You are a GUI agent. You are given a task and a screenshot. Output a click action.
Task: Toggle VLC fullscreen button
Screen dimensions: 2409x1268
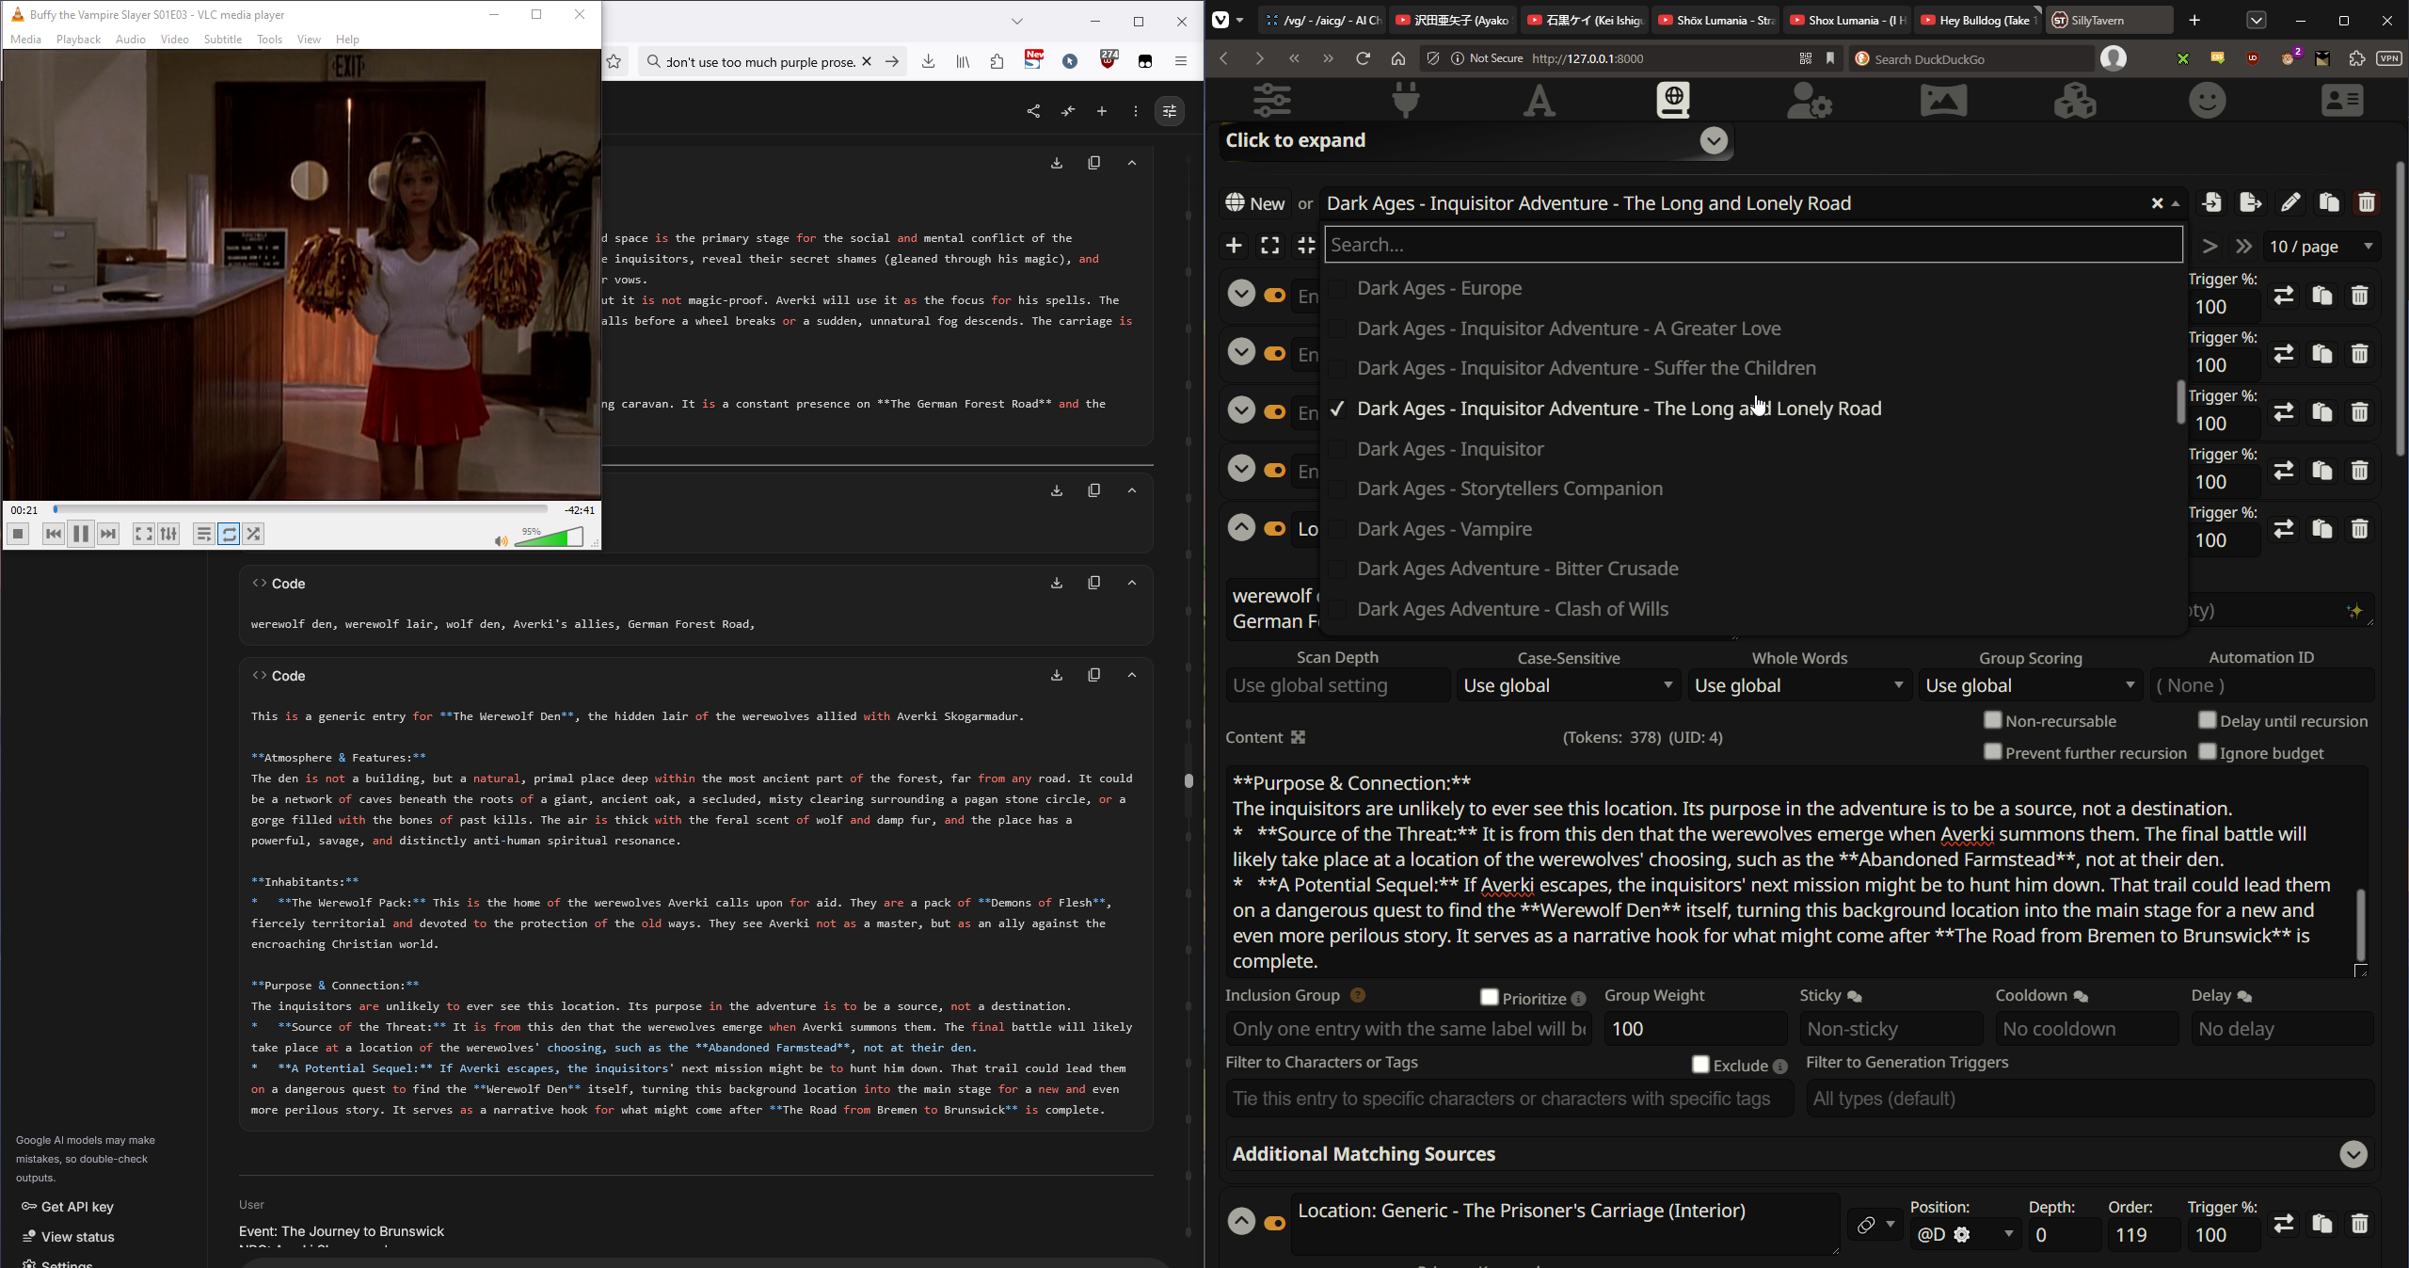143,534
